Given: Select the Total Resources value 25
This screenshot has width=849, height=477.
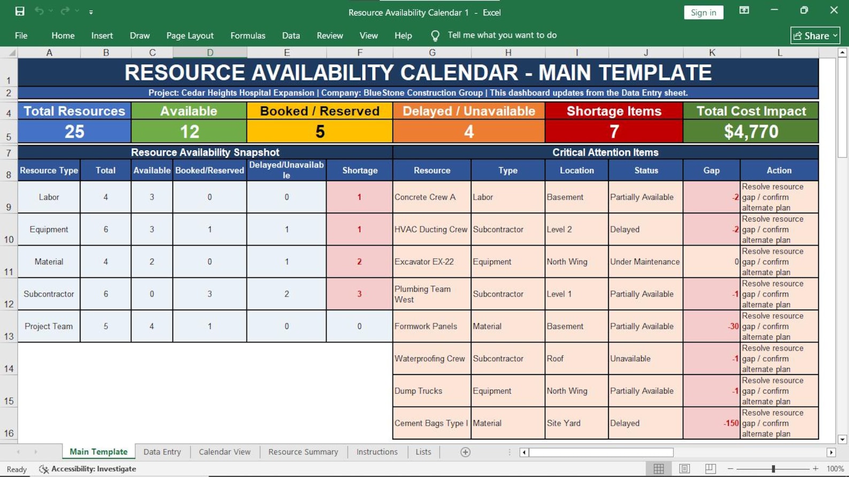Looking at the screenshot, I should click(74, 131).
